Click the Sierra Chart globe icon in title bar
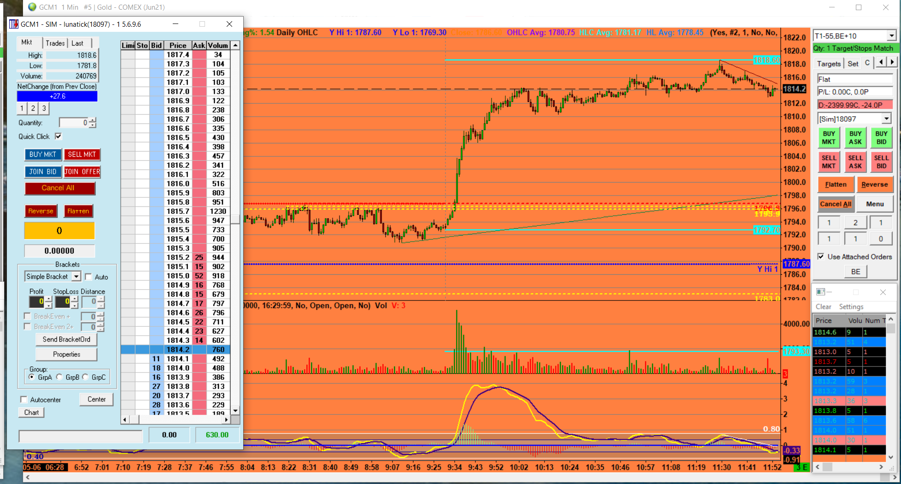This screenshot has height=484, width=901. (32, 7)
